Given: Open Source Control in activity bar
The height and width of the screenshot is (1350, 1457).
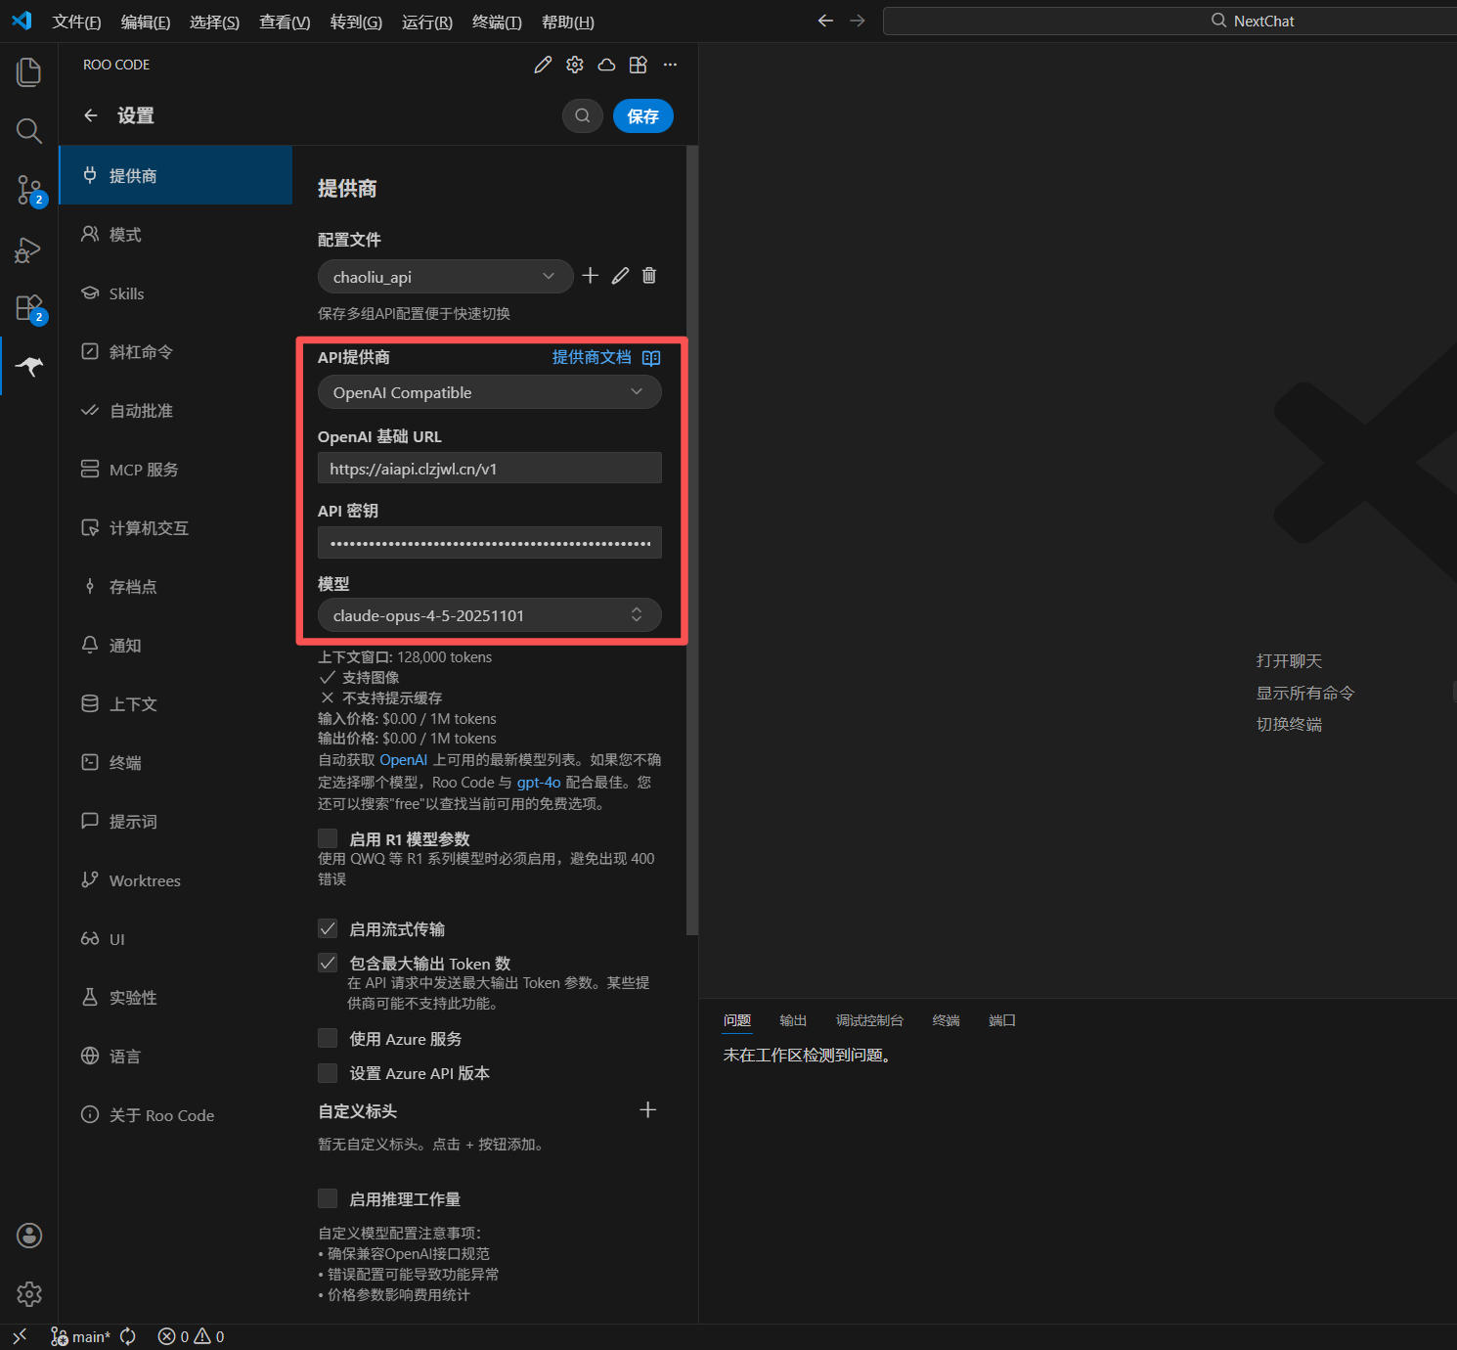Looking at the screenshot, I should [29, 190].
